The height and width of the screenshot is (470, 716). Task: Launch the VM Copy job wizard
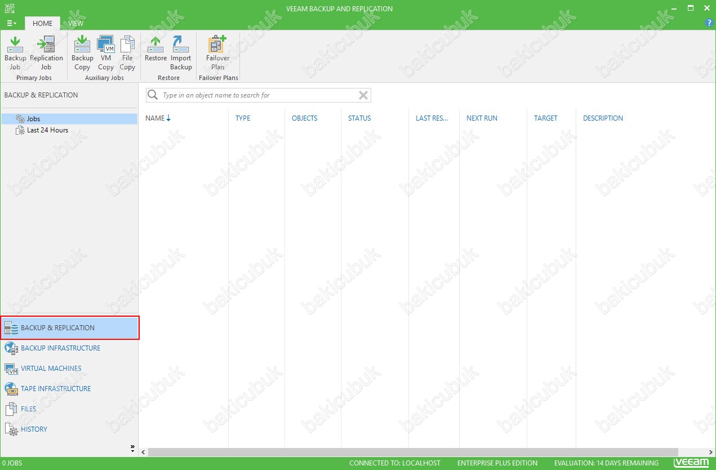(106, 54)
